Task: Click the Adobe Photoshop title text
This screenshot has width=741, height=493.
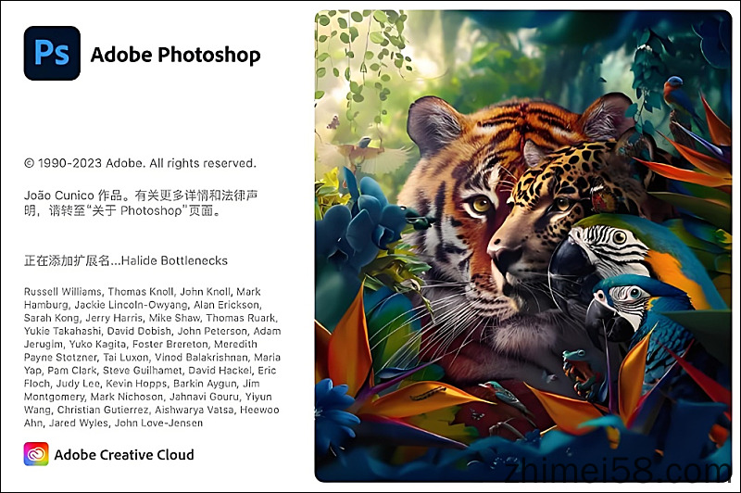Action: click(x=175, y=55)
